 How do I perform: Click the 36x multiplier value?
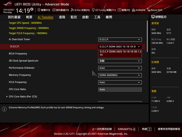pyautogui.click(x=153, y=53)
